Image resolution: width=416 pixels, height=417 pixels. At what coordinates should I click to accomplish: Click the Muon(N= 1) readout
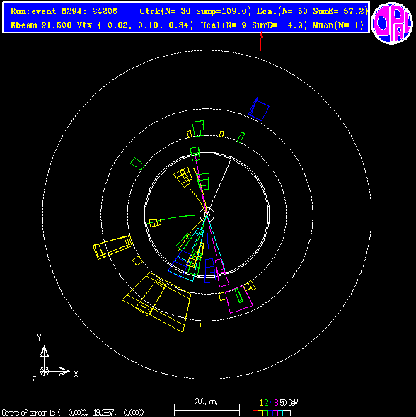pos(338,25)
